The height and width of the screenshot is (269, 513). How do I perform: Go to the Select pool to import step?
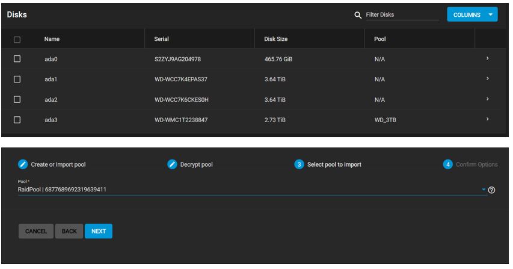pyautogui.click(x=334, y=165)
